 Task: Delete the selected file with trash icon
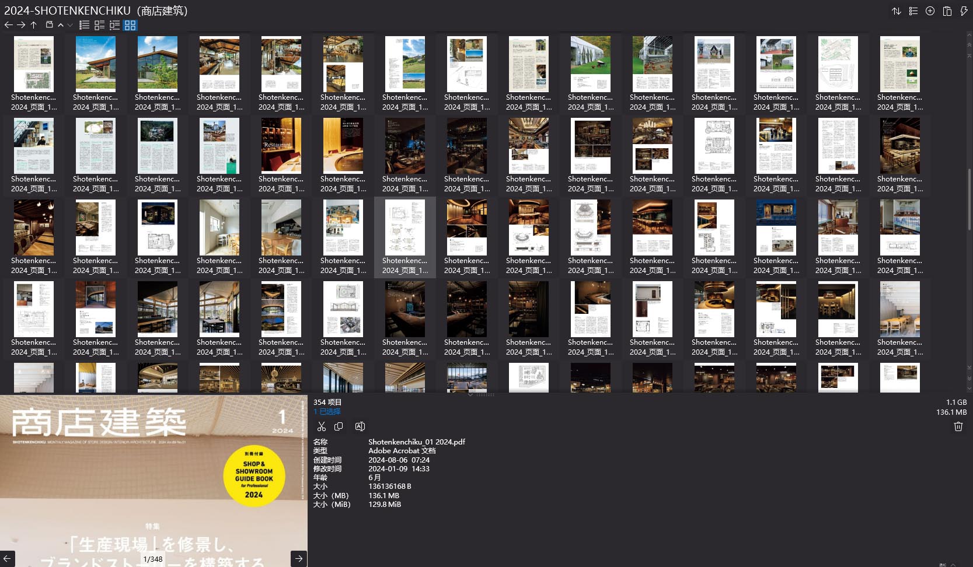pyautogui.click(x=958, y=426)
